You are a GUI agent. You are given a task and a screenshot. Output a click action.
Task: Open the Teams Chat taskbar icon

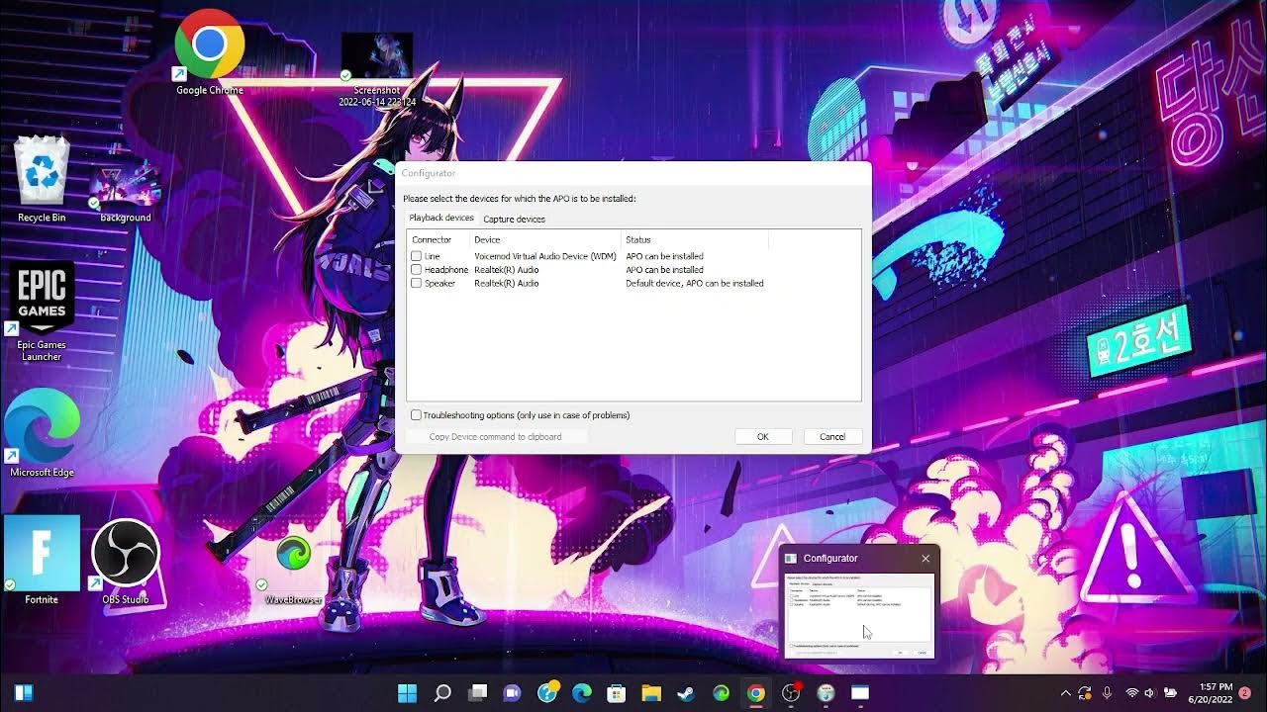[x=513, y=693]
